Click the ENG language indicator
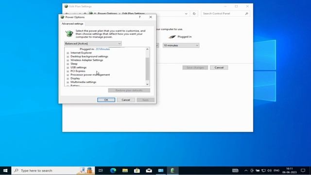The image size is (311, 175). pyautogui.click(x=276, y=171)
